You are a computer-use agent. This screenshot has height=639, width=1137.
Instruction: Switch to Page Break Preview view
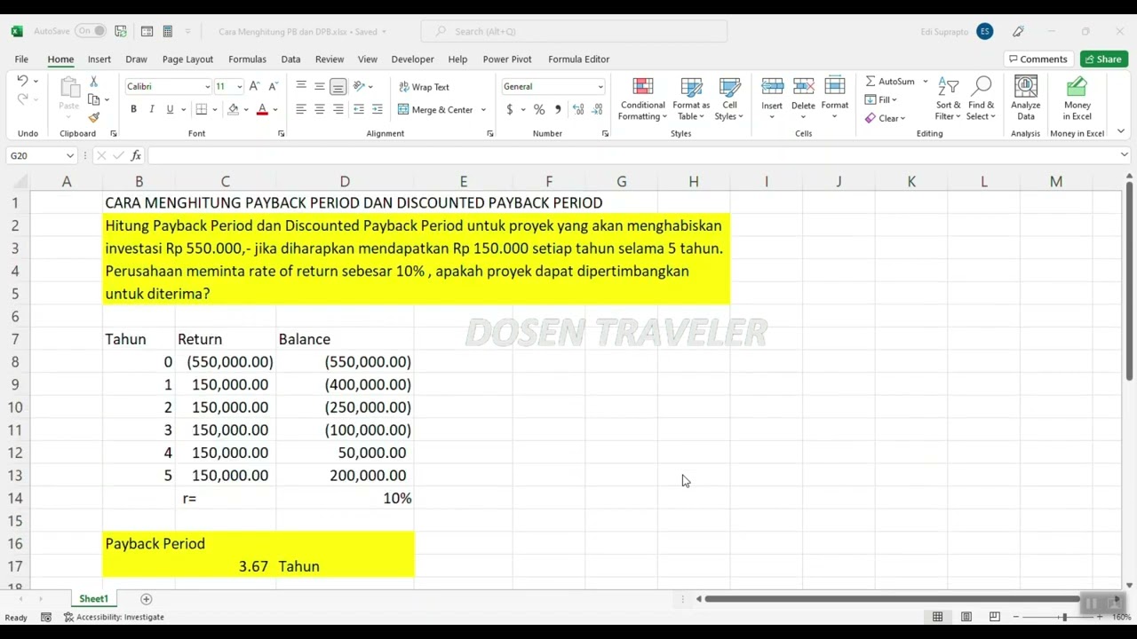coord(995,617)
